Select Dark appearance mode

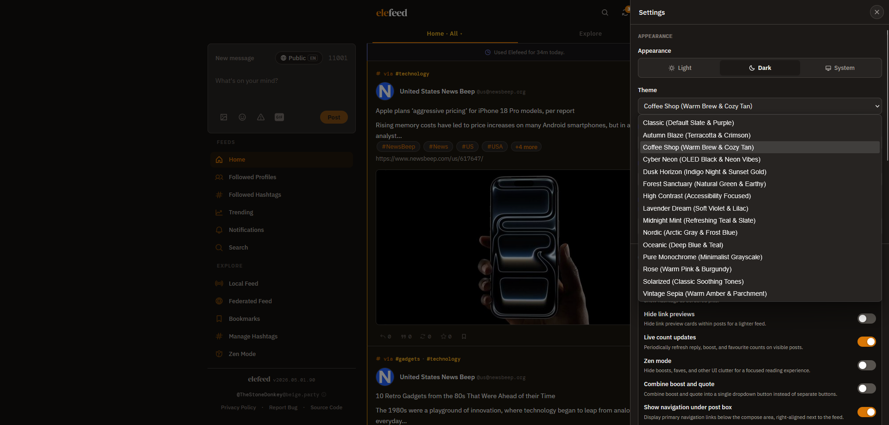click(x=760, y=68)
